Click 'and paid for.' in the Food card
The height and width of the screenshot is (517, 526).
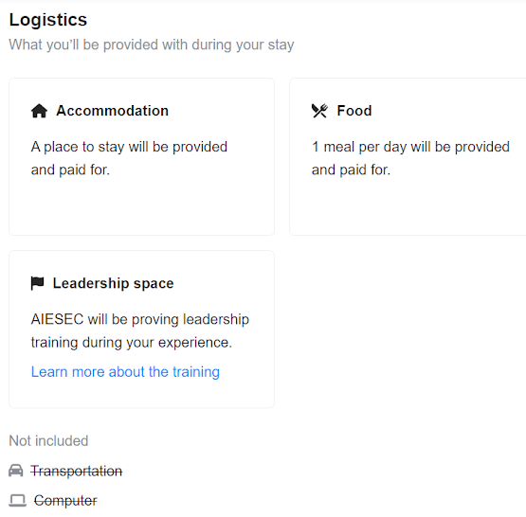(x=351, y=169)
